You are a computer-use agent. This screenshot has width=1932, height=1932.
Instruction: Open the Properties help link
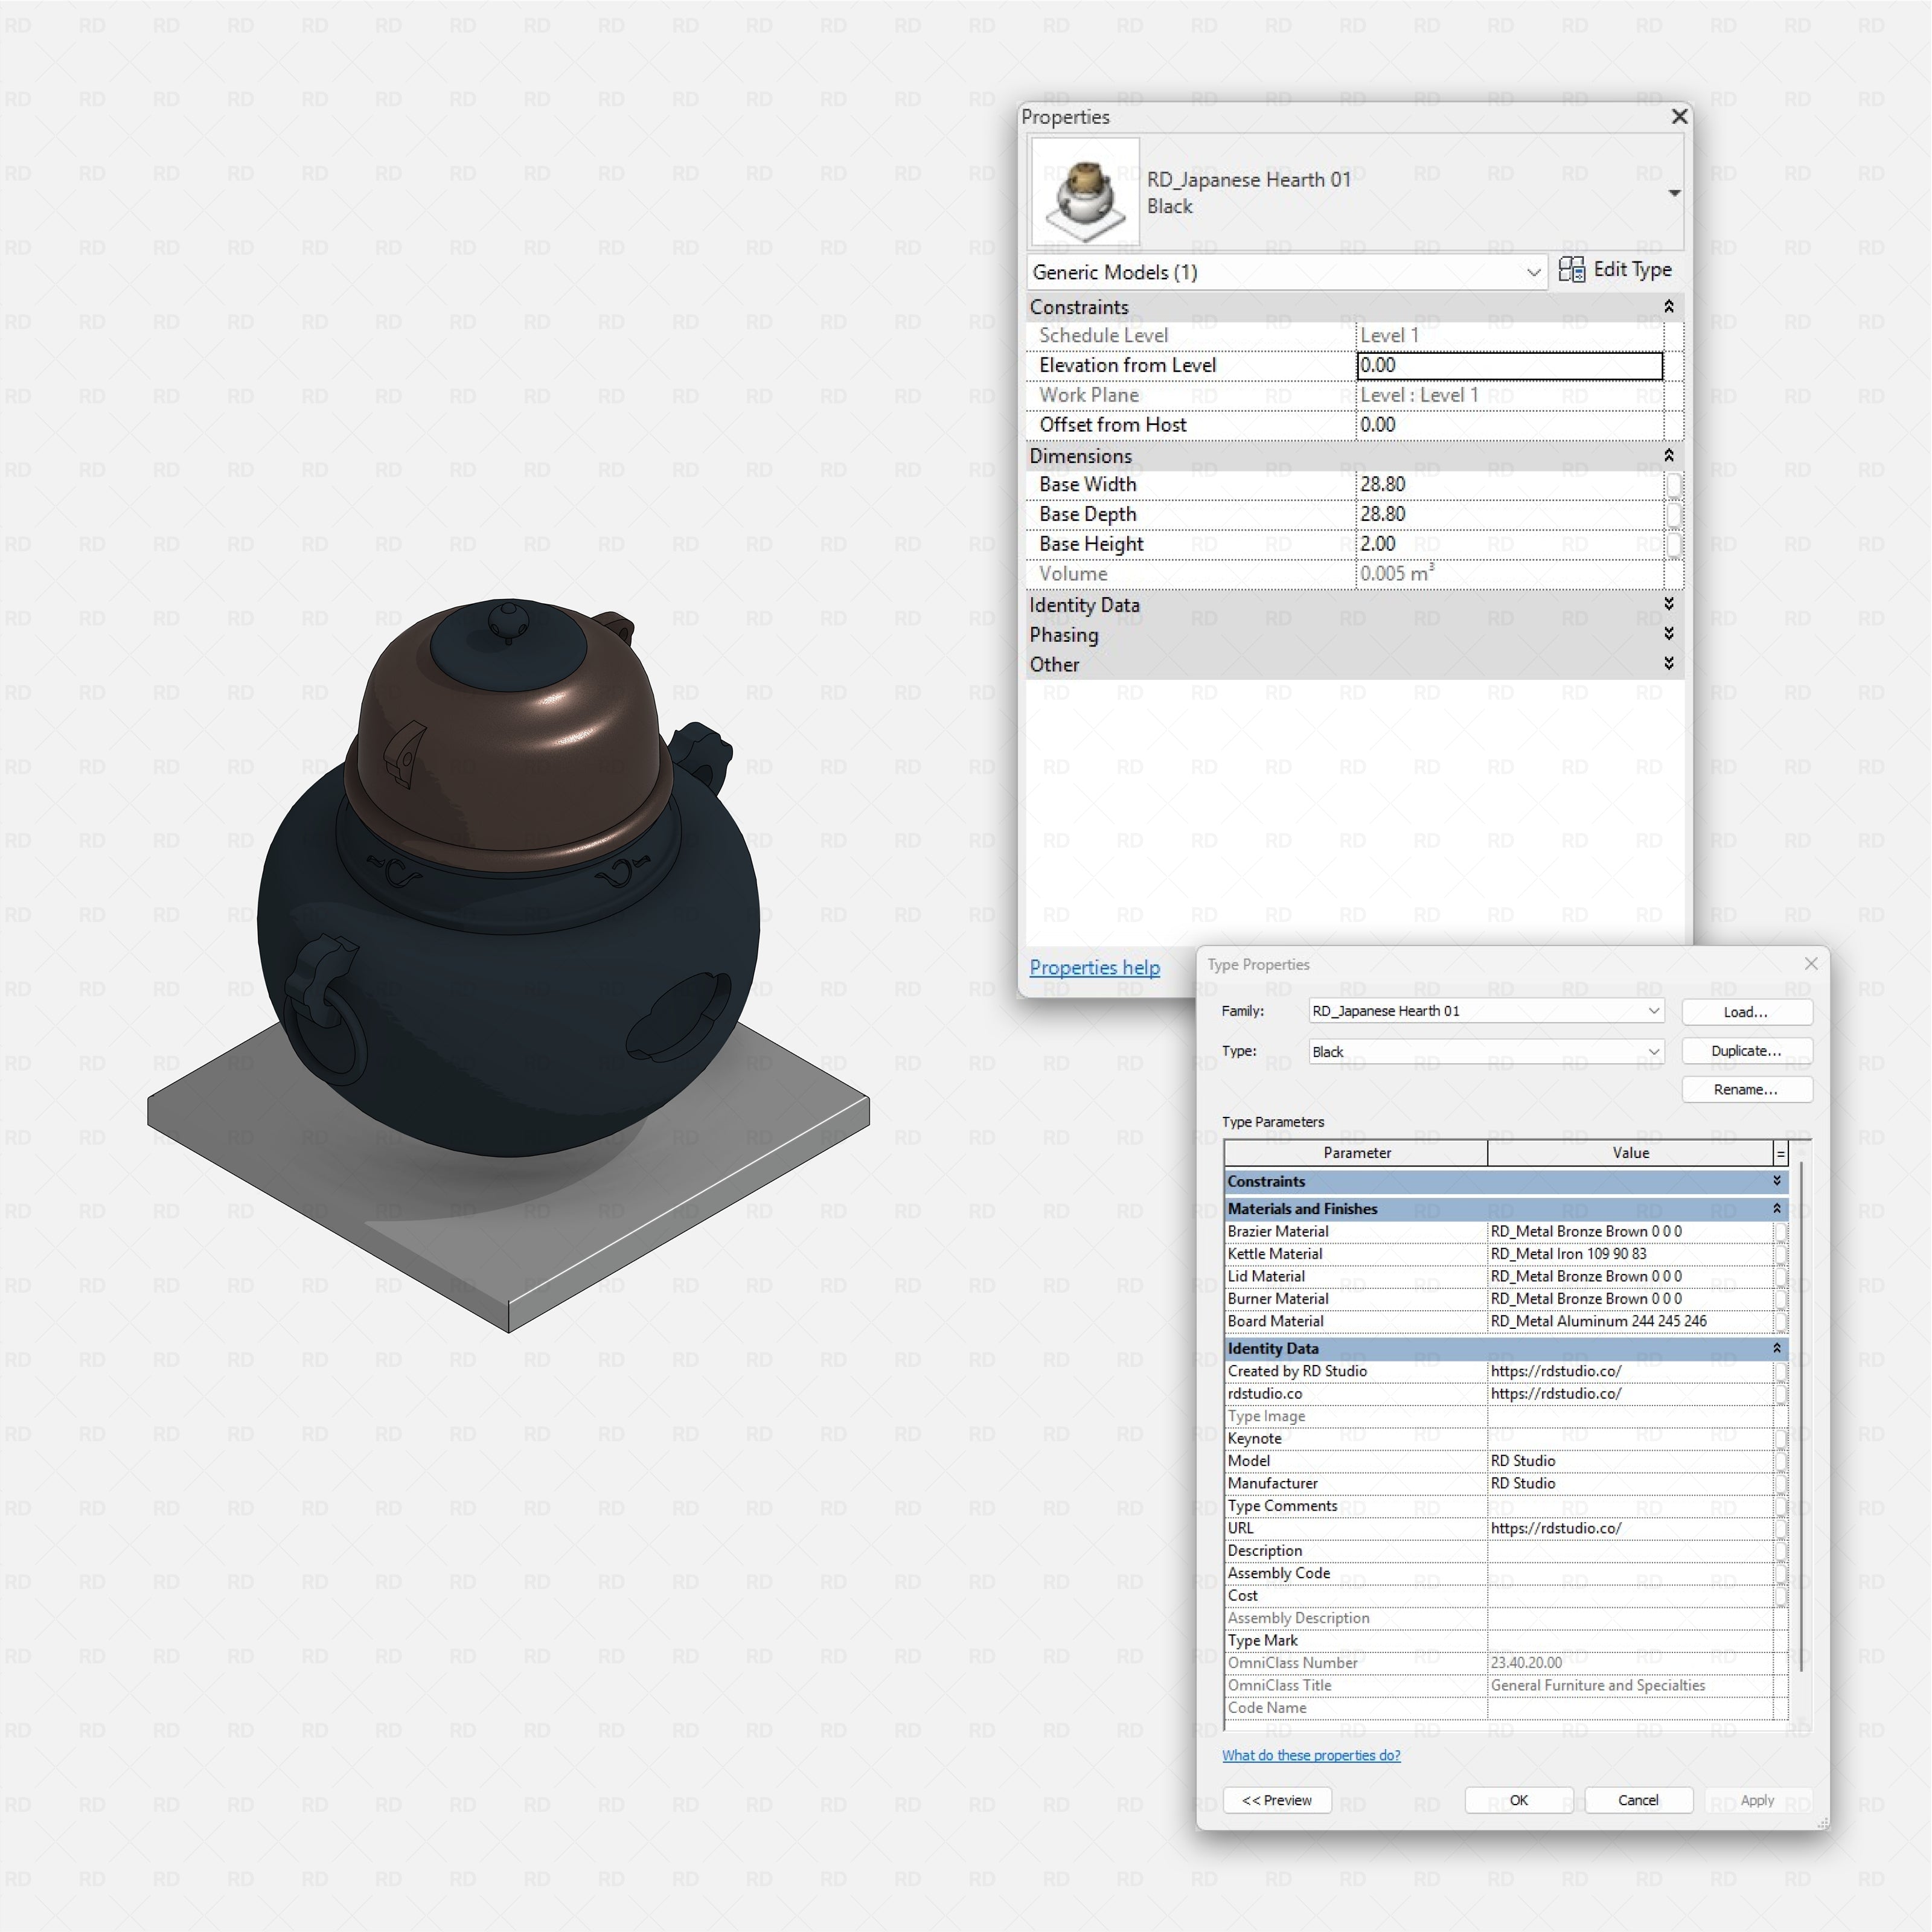(1094, 968)
